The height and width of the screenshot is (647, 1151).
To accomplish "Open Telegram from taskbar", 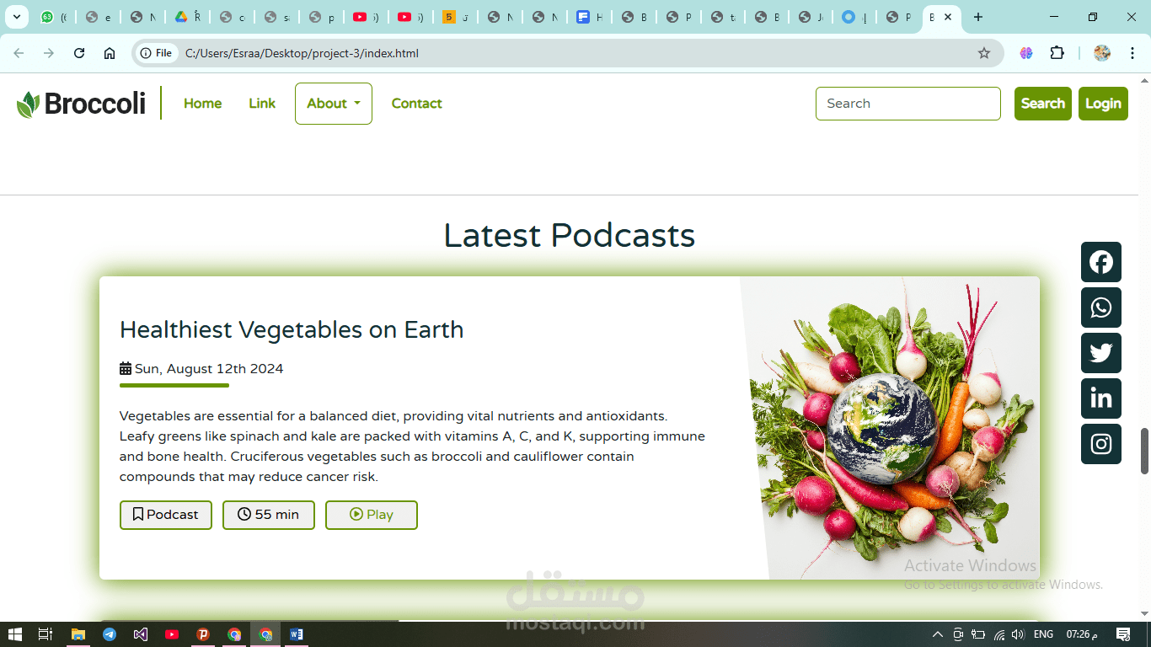I will click(109, 634).
